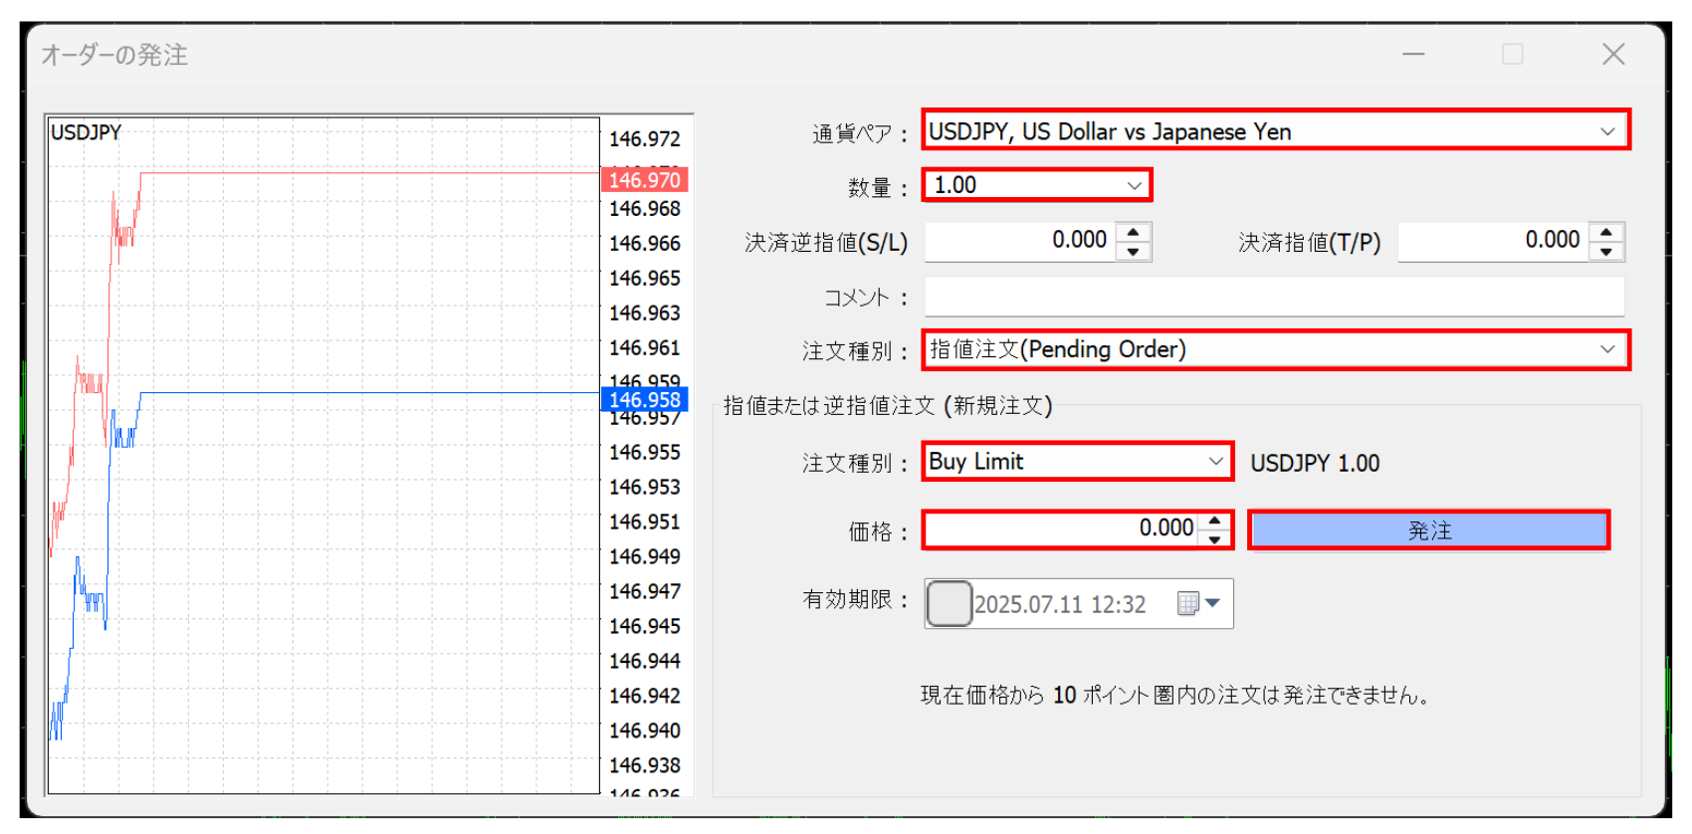
Task: Click into the コメント comment field
Action: pos(1274,297)
